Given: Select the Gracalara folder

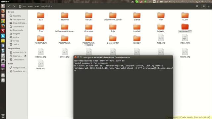Looking at the screenshot, I should coord(89,28).
